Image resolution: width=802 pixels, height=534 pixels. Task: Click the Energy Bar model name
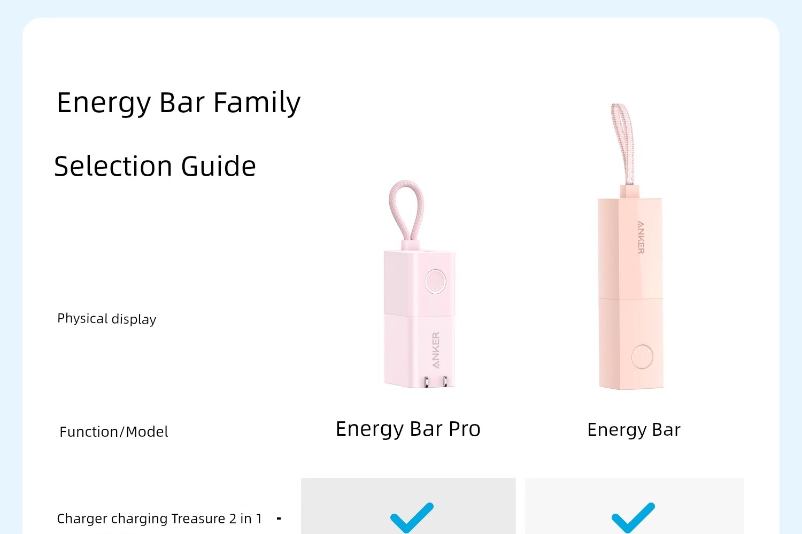(x=634, y=430)
